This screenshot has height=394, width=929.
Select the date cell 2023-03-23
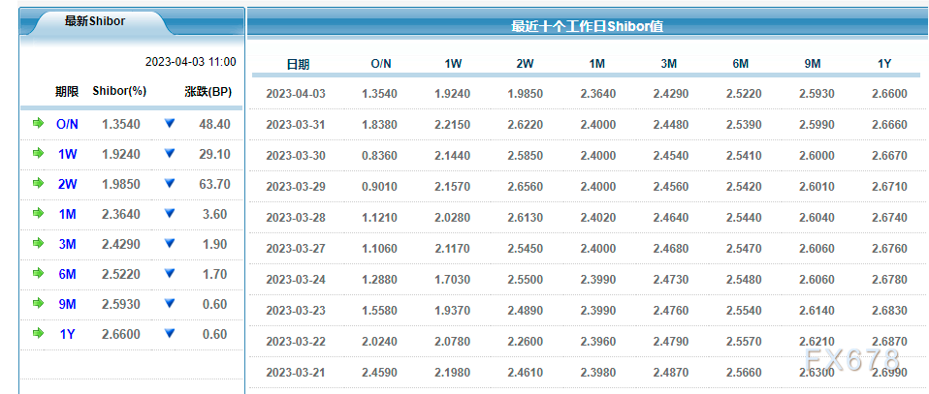pos(296,311)
